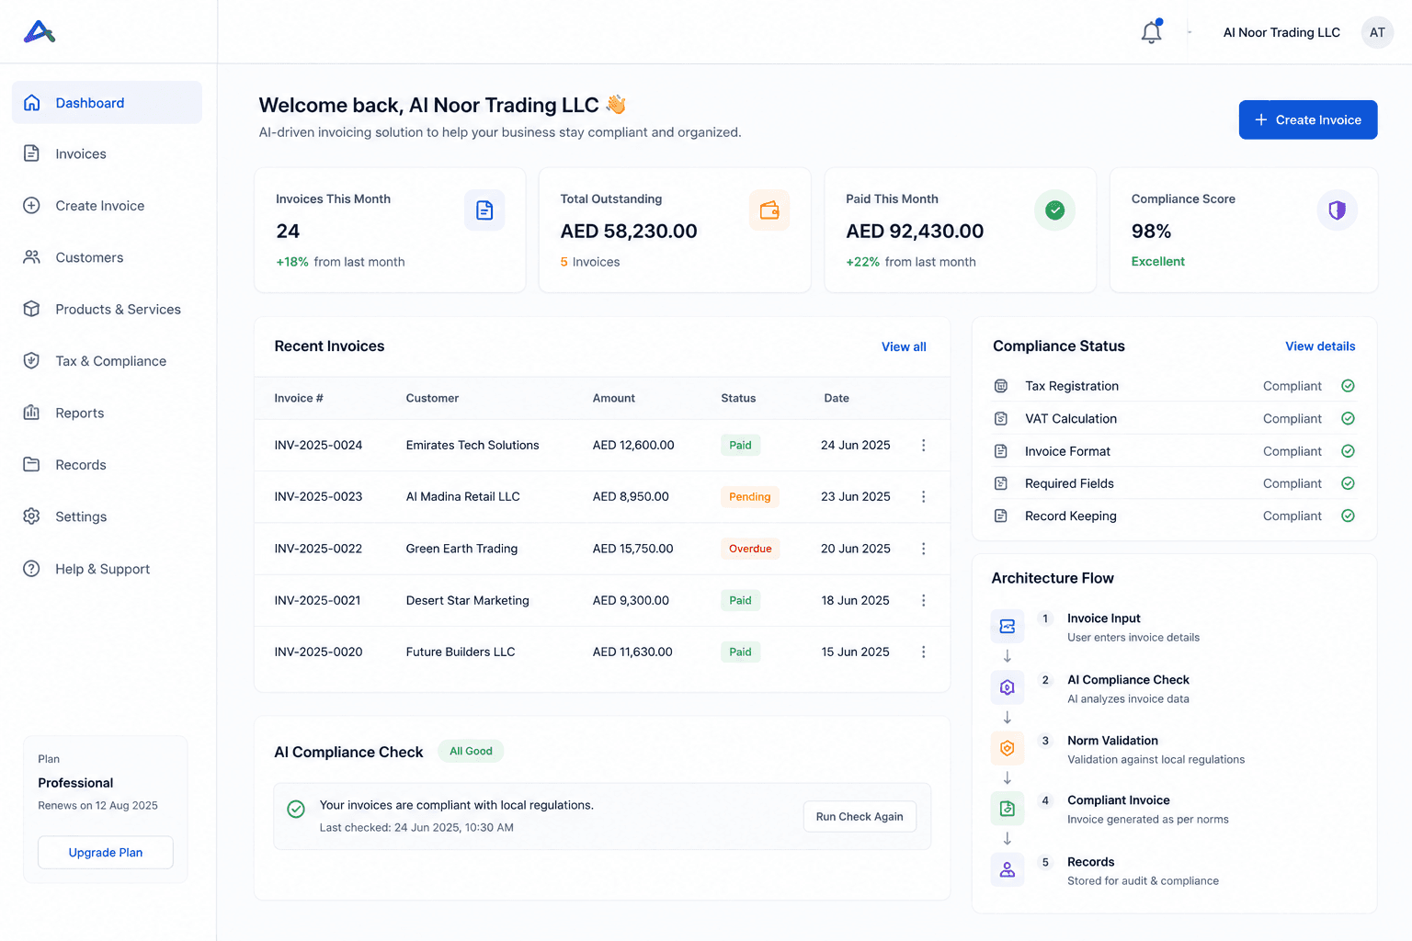
Task: Click the Required Fields compliant check icon
Action: click(x=1348, y=483)
